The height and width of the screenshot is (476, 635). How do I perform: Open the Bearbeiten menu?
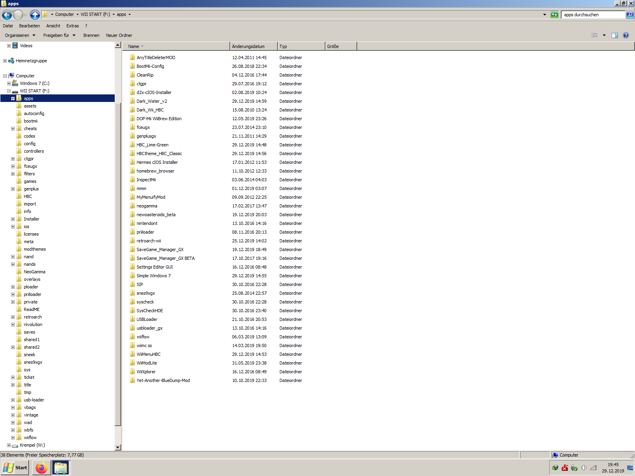[x=29, y=26]
